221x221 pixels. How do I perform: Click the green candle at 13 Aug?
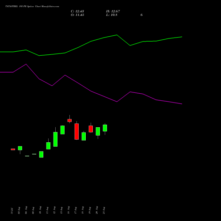[62, 130]
